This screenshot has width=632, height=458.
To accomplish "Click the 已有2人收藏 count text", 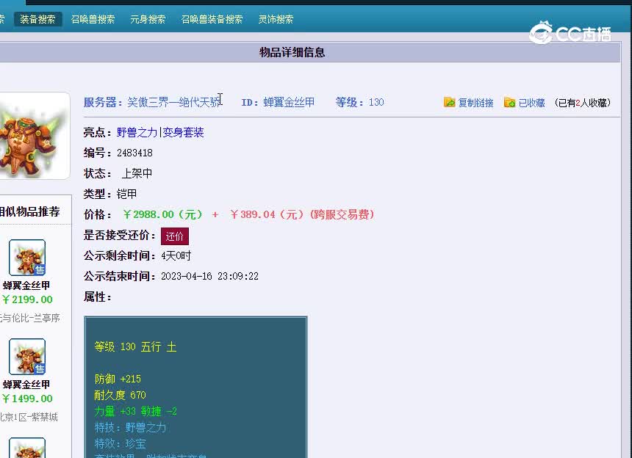I will (583, 103).
